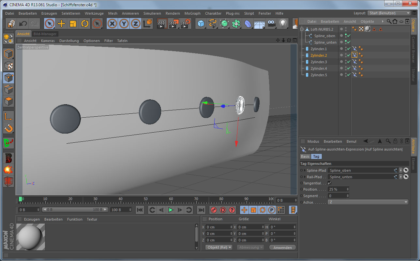The image size is (420, 261).
Task: Toggle the green checkmark of Spline_oben
Action: click(x=349, y=36)
